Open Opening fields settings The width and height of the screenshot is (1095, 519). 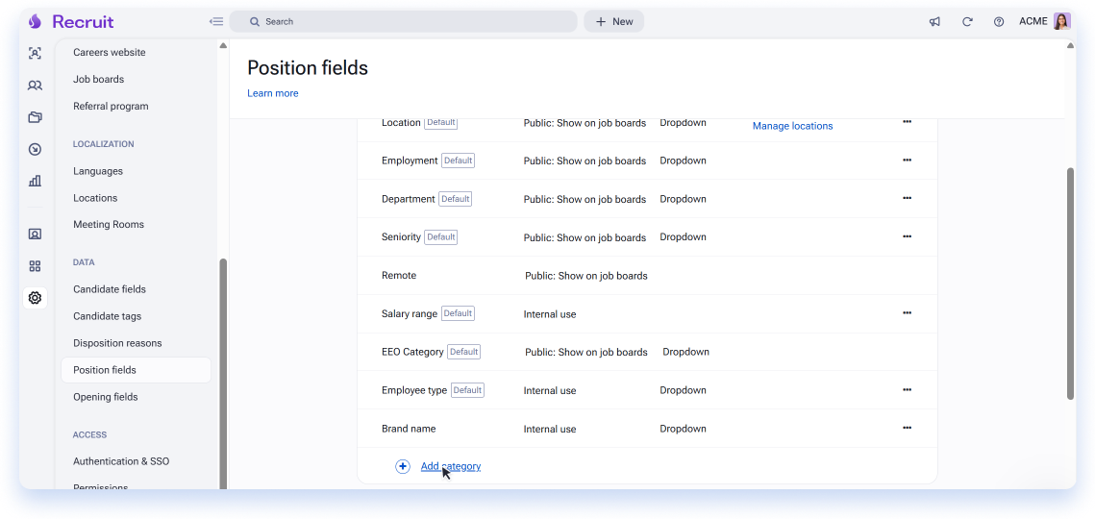[x=106, y=398]
